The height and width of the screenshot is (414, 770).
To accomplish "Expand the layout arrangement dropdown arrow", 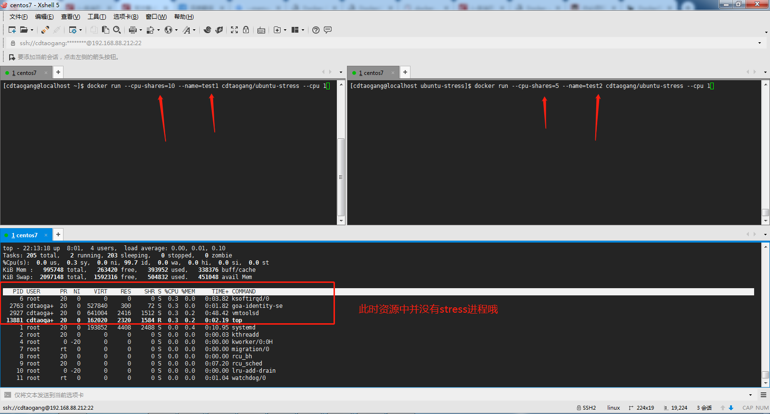I will (303, 30).
